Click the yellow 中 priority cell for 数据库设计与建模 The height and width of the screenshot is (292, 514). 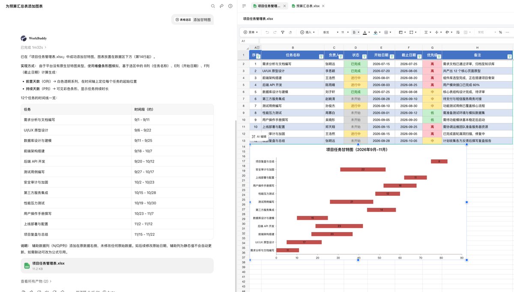point(432,92)
